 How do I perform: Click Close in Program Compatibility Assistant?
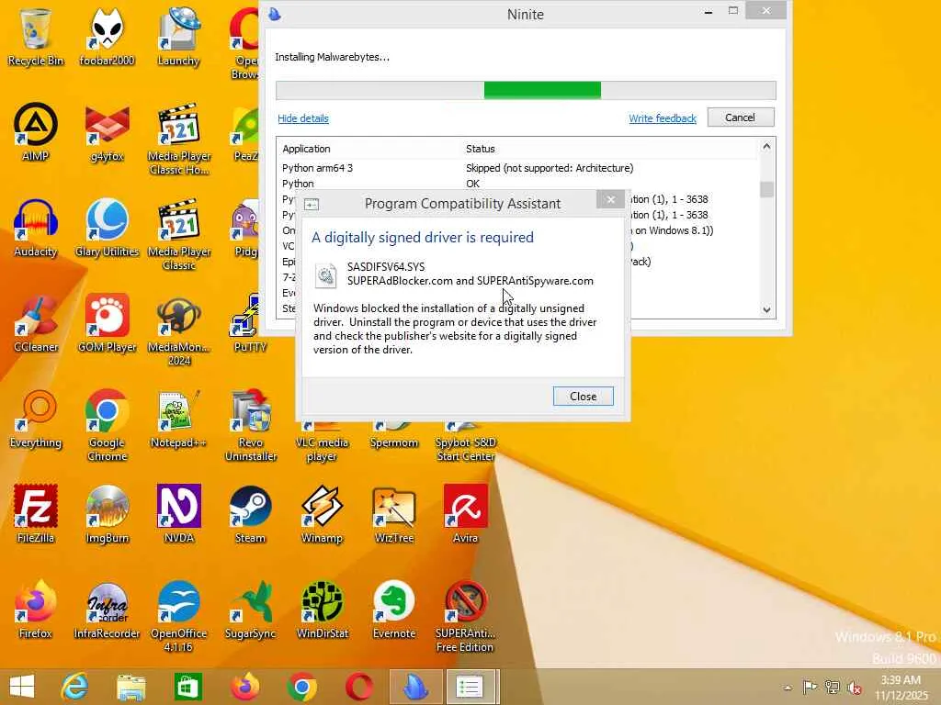coord(583,397)
